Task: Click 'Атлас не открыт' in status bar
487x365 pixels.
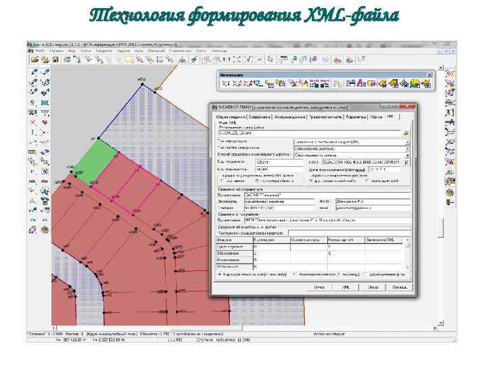Action: 329,335
